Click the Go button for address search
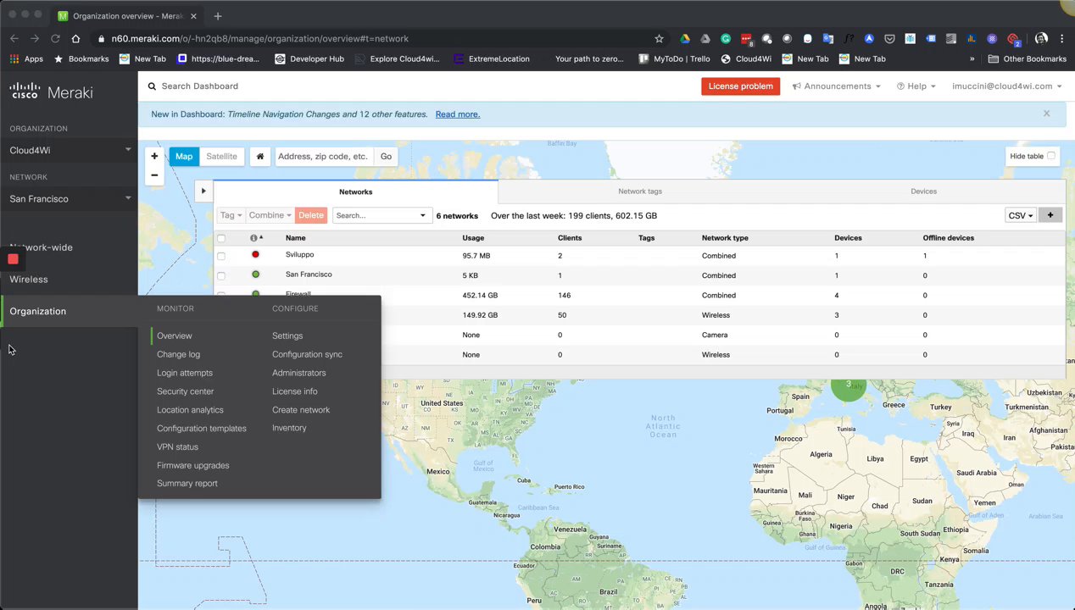This screenshot has height=610, width=1075. [x=386, y=157]
